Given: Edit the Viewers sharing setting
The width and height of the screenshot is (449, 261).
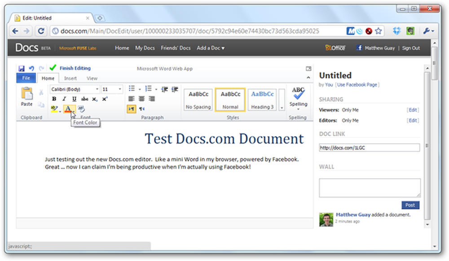Looking at the screenshot, I should (x=413, y=110).
